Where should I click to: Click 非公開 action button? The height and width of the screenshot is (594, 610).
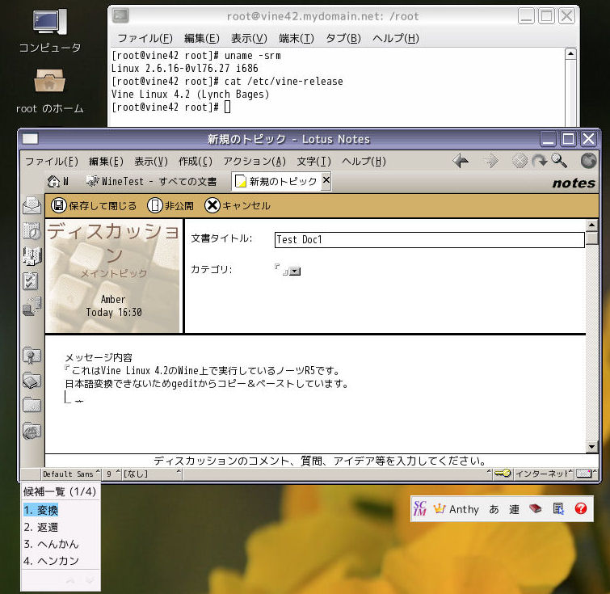(x=170, y=205)
